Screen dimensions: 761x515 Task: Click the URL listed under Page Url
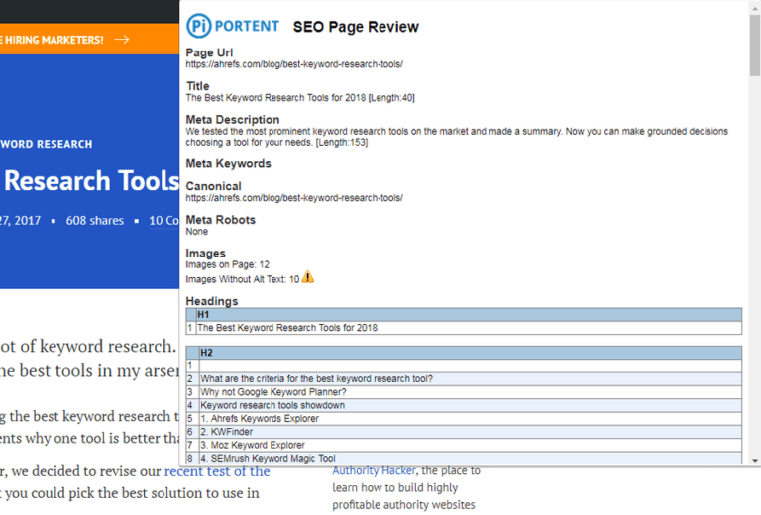pos(294,64)
